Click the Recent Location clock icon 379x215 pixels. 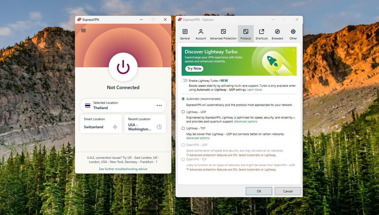click(159, 127)
